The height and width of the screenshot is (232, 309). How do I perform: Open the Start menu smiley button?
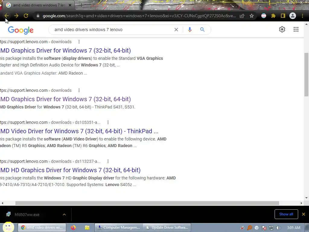(8, 227)
